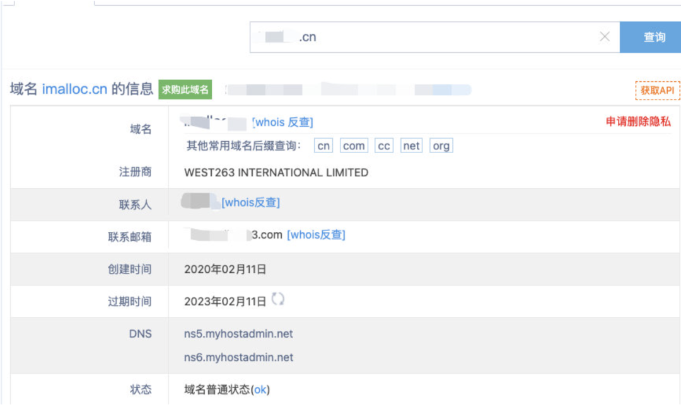
Task: Focus the domain search input field
Action: pyautogui.click(x=434, y=37)
